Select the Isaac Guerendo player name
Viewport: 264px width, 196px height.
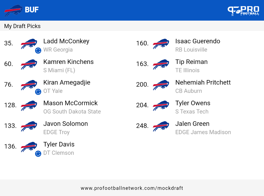tap(198, 41)
